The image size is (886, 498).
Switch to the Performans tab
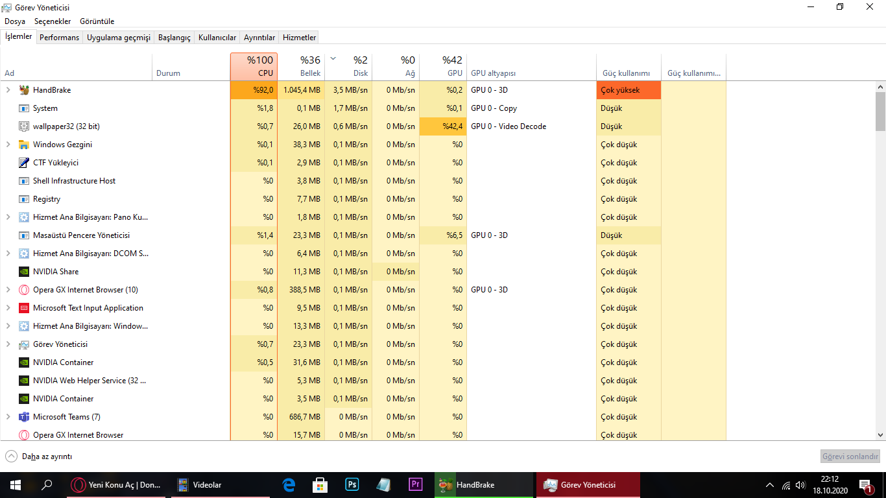pyautogui.click(x=59, y=38)
